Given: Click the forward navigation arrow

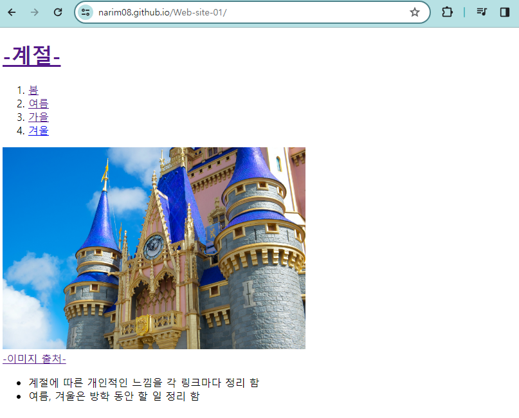Looking at the screenshot, I should (35, 12).
